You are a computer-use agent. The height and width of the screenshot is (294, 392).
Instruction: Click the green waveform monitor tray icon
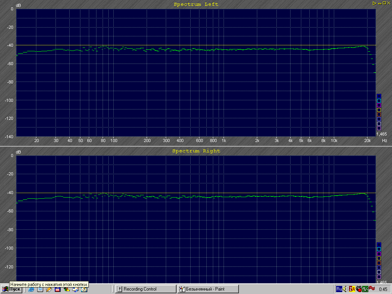point(365,289)
